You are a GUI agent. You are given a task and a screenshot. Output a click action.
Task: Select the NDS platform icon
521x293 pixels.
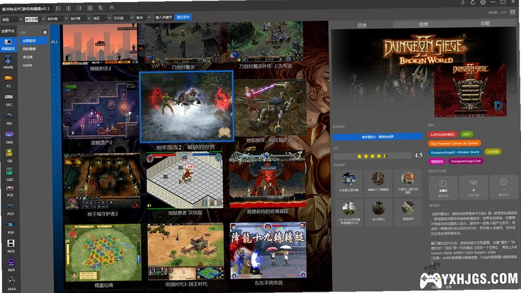(11, 243)
